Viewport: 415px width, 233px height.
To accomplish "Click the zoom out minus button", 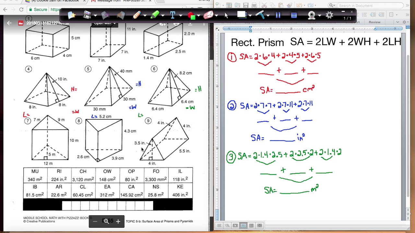I will coord(95,221).
